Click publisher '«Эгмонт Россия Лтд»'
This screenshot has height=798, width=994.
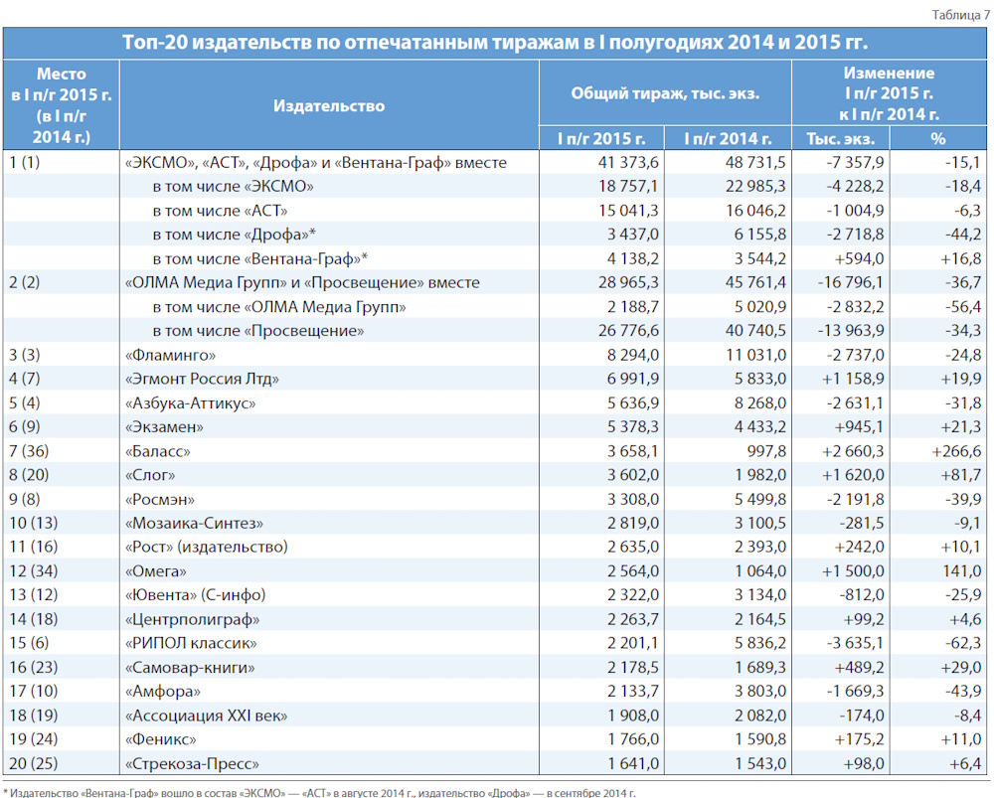click(202, 379)
